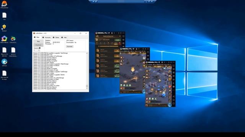Select the first 'Upgrade Building' log row

point(45,59)
